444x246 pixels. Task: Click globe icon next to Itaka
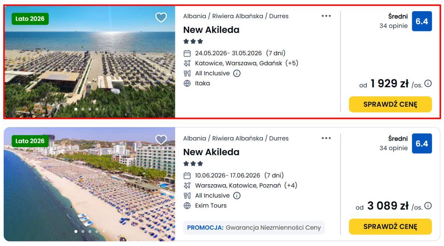click(187, 83)
